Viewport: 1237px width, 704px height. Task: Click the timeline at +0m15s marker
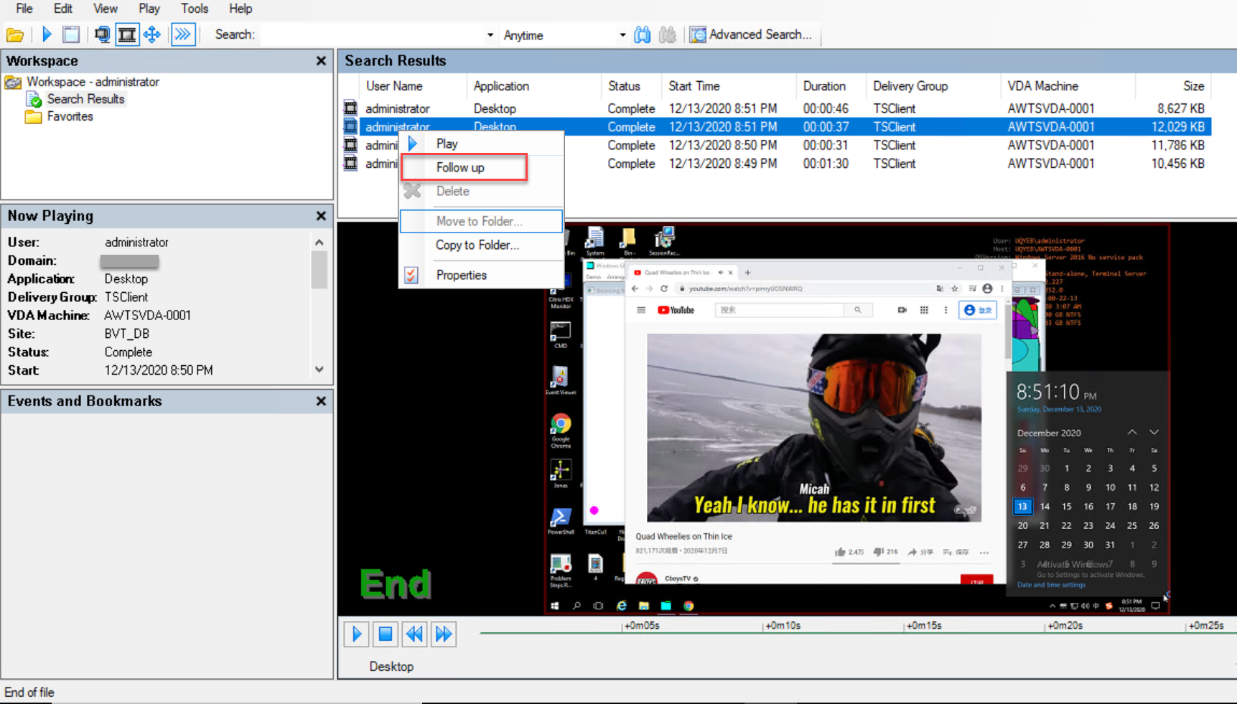tap(904, 632)
